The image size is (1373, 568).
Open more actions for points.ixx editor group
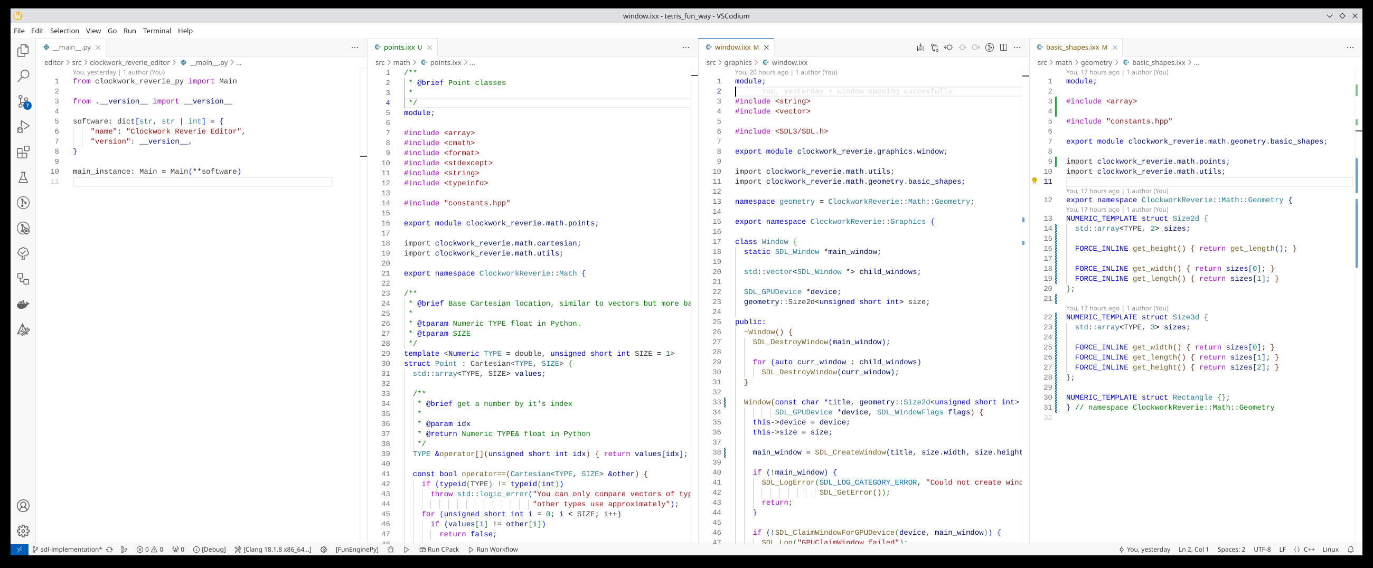click(x=685, y=48)
